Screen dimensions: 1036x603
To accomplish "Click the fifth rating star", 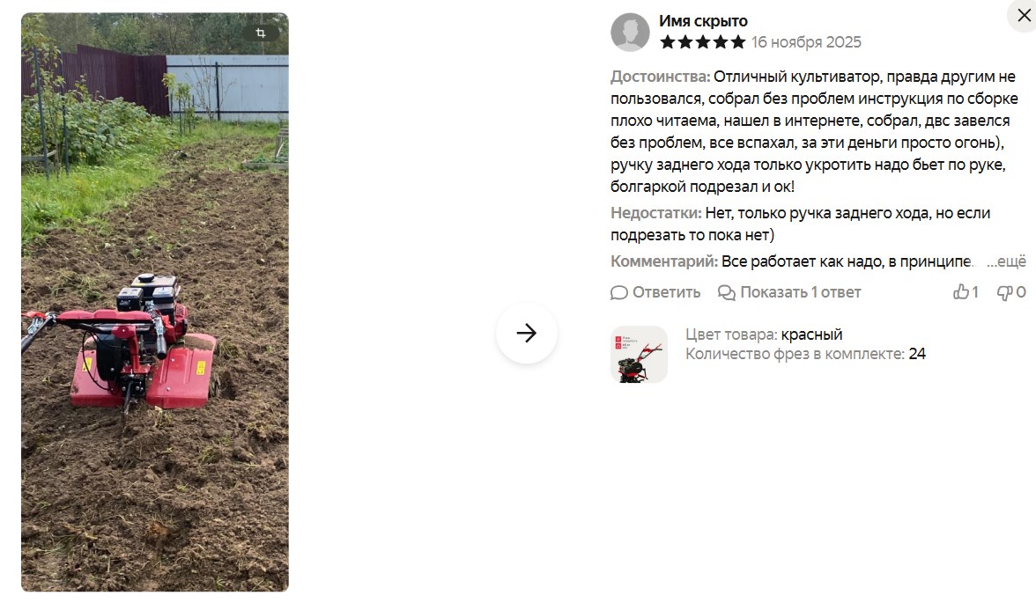I will 738,42.
